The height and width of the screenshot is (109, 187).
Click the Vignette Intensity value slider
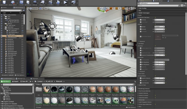tap(160, 78)
